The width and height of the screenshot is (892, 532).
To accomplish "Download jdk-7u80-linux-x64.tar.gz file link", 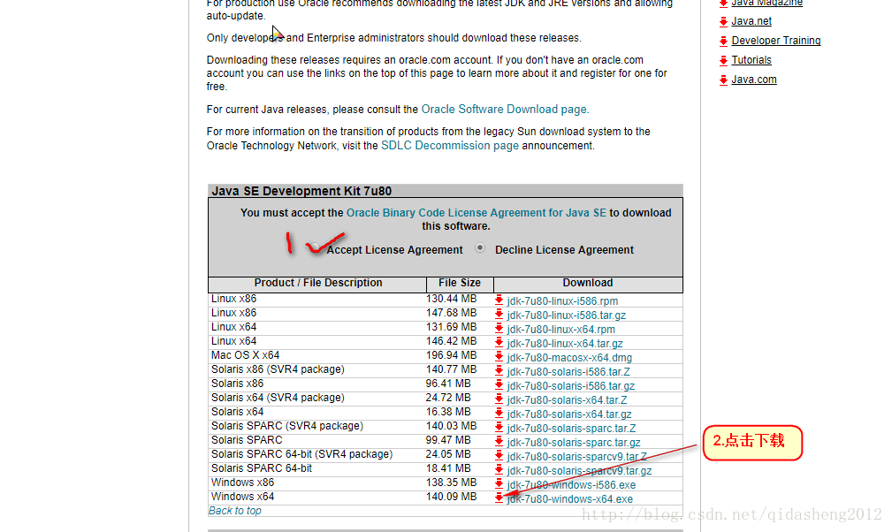I will [x=565, y=343].
